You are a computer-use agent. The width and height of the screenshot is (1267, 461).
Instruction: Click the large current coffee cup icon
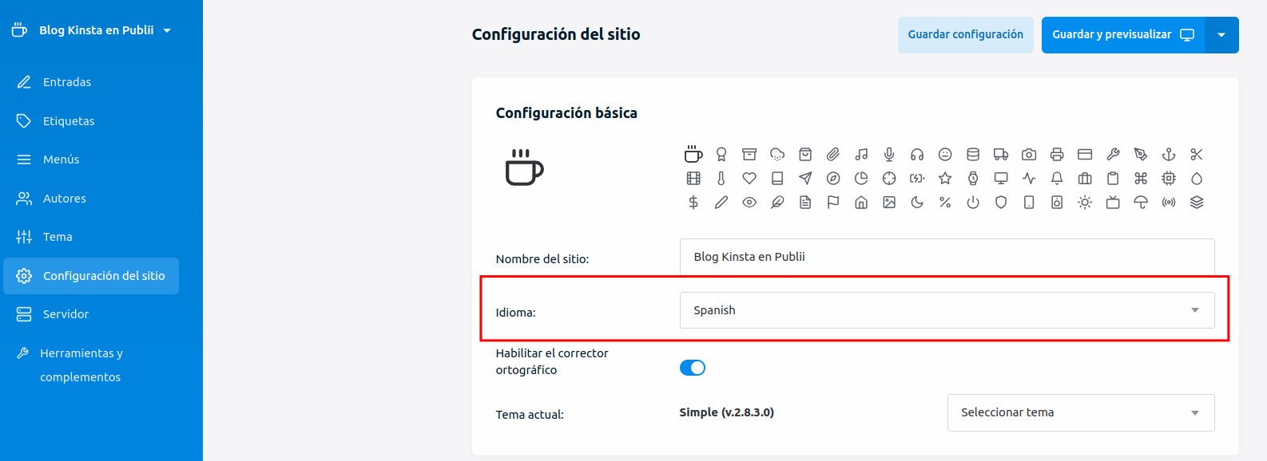click(524, 167)
